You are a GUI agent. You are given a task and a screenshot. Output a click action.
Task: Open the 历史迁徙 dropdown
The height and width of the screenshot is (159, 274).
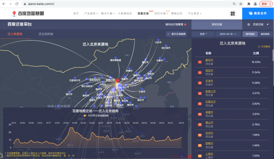(x=258, y=24)
